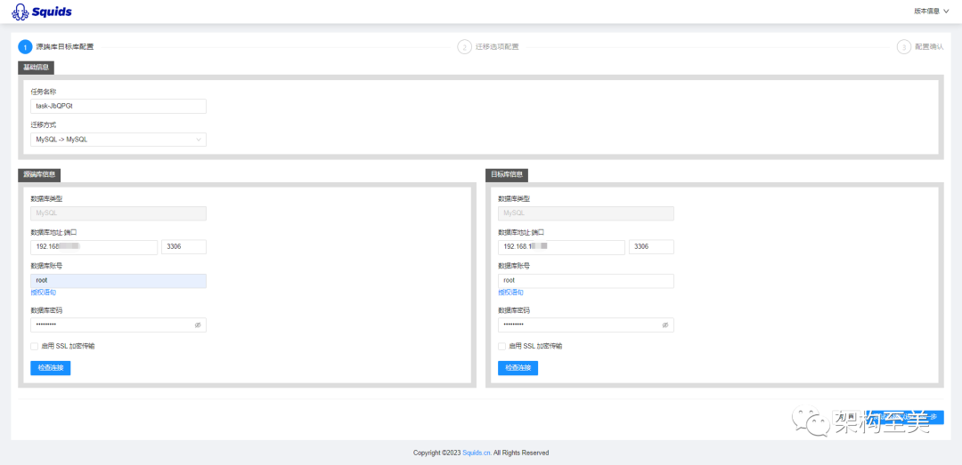Click source database password field
Image resolution: width=962 pixels, height=465 pixels.
pos(118,325)
